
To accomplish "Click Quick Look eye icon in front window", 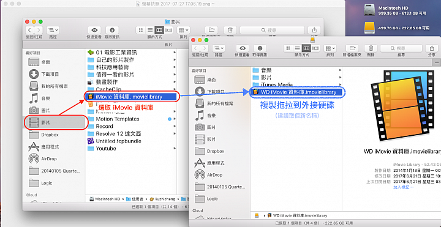I will (243, 48).
